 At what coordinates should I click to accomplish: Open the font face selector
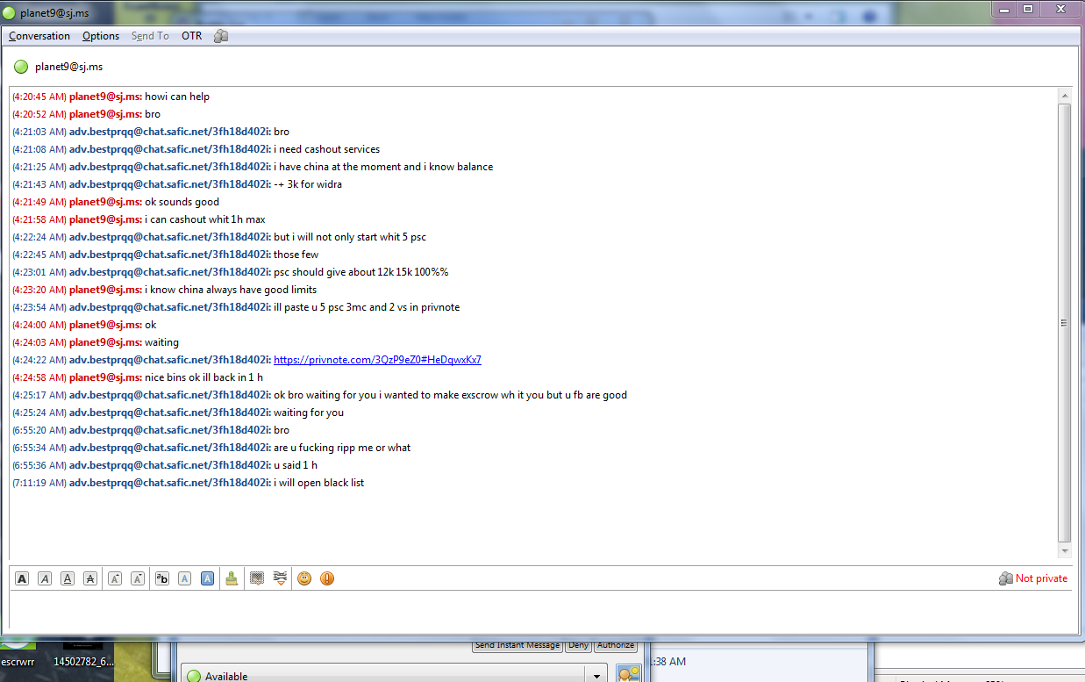coord(162,578)
